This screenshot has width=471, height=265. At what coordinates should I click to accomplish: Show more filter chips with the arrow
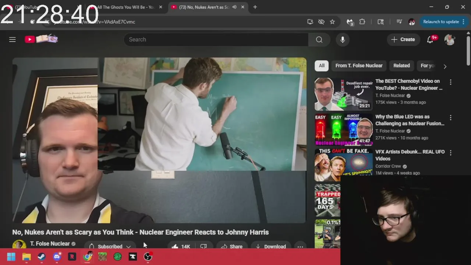point(445,66)
